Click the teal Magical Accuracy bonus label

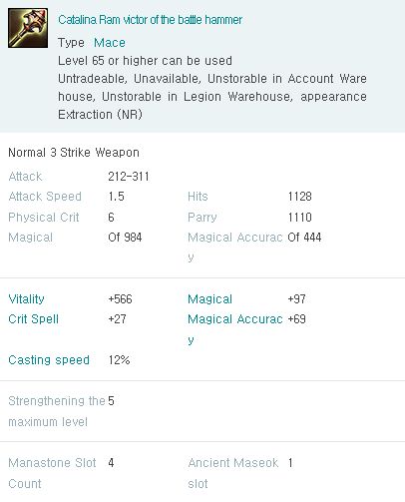coord(235,329)
